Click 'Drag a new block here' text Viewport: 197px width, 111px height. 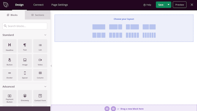point(132,109)
